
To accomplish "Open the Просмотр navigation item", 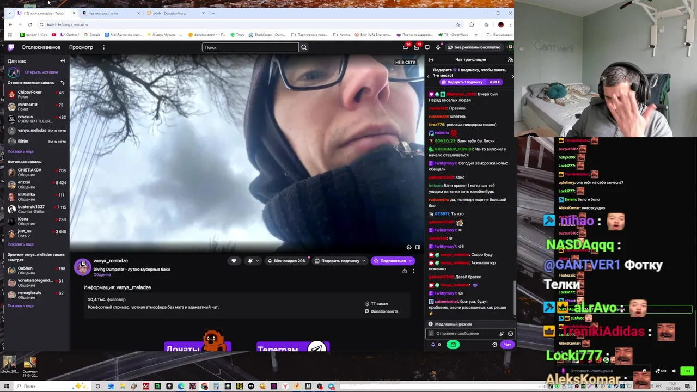I will (x=81, y=47).
